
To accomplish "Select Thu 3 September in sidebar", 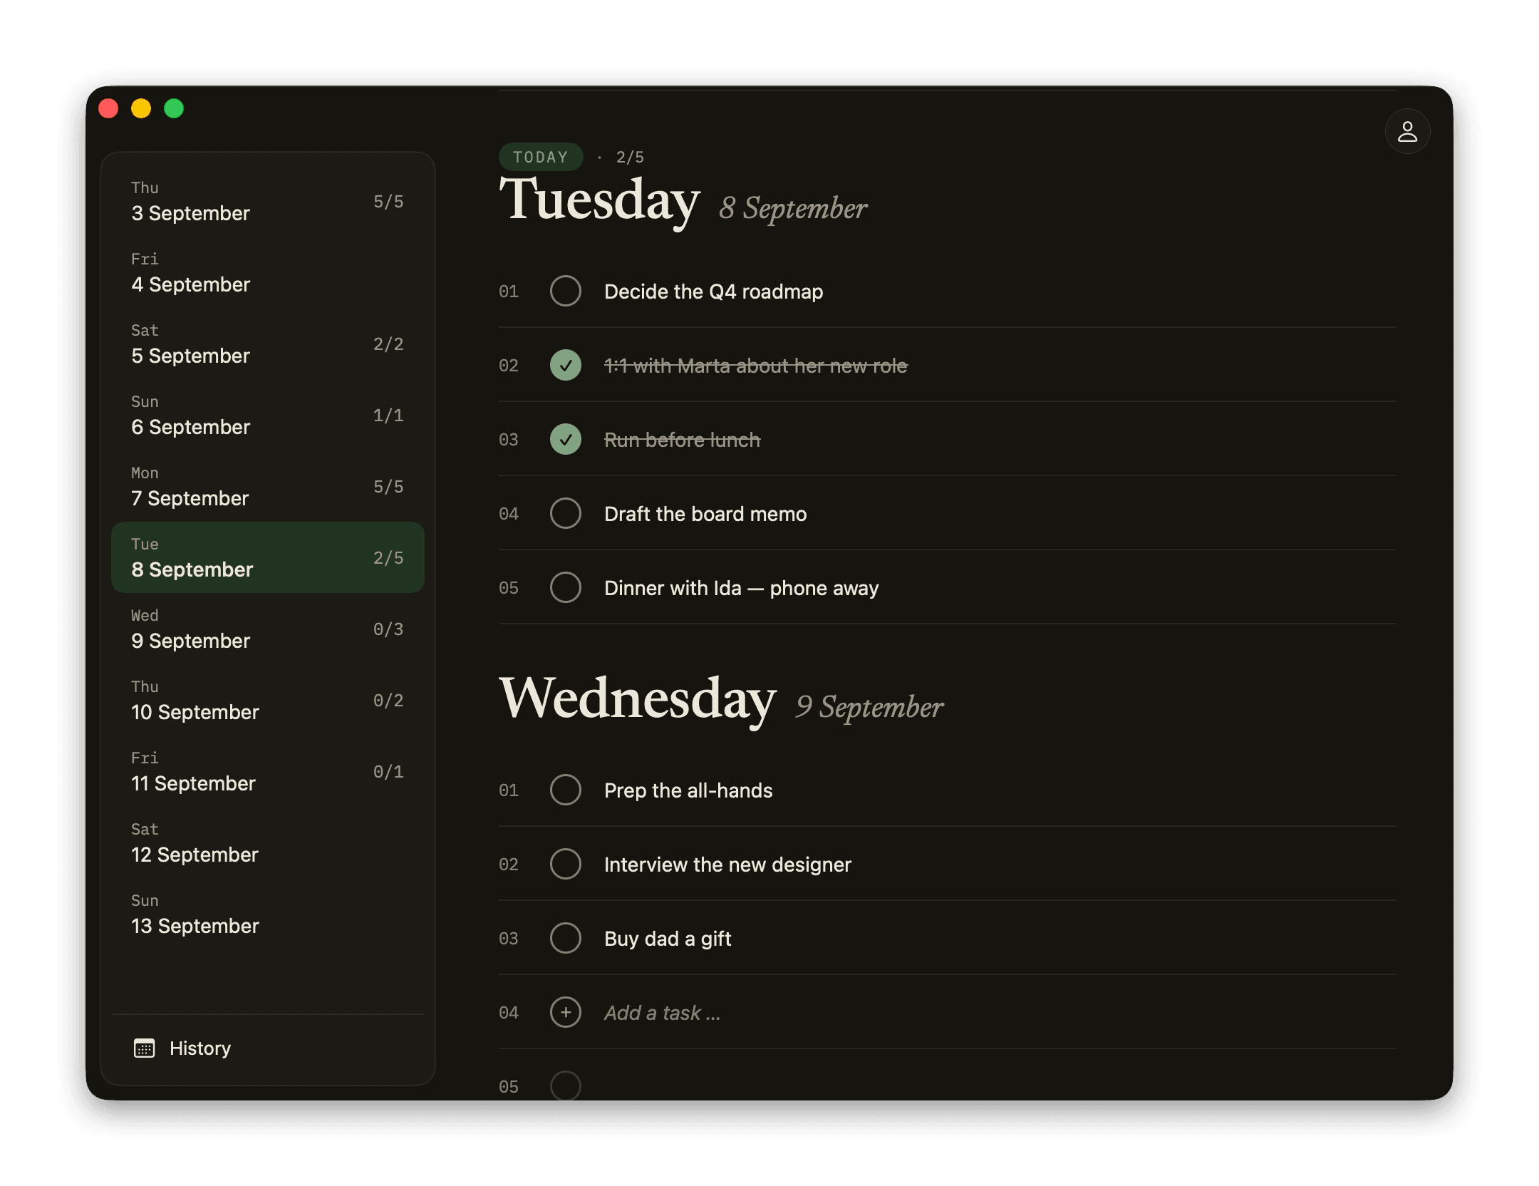I will [268, 201].
